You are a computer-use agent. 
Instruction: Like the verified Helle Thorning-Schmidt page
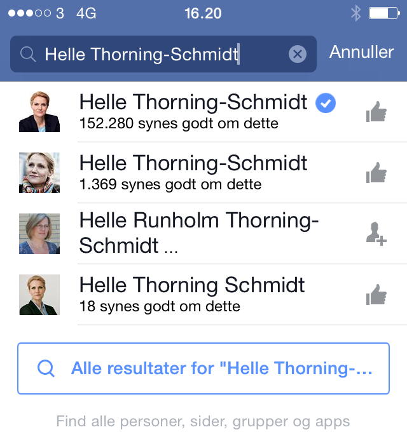[376, 112]
